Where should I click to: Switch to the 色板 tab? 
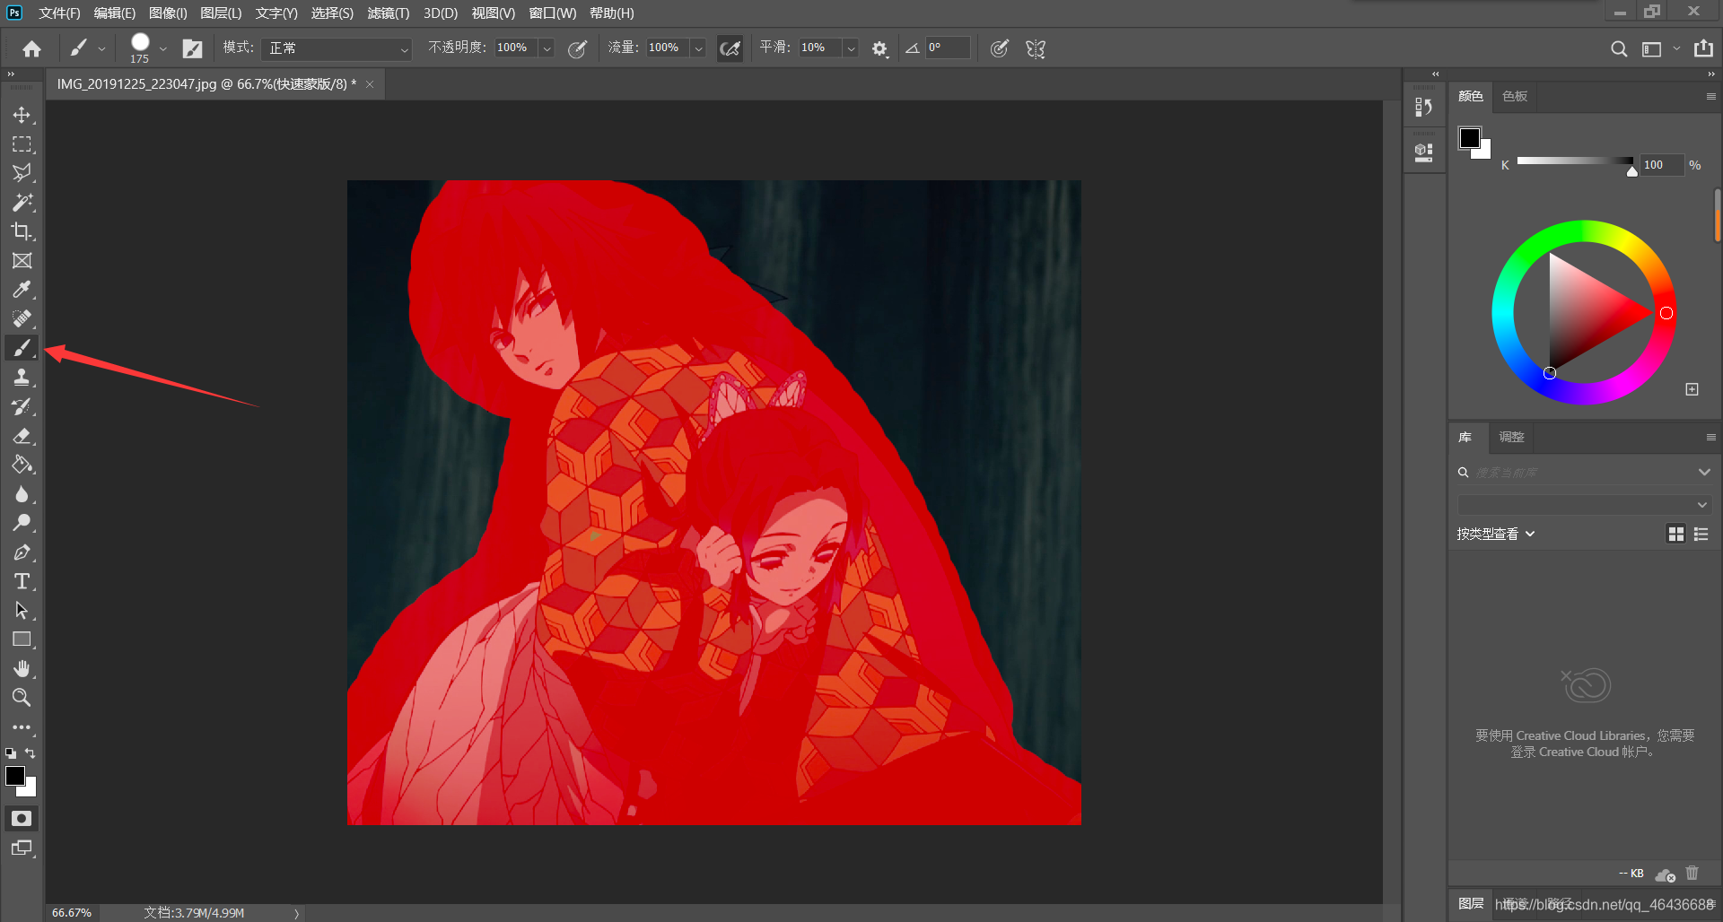1515,96
